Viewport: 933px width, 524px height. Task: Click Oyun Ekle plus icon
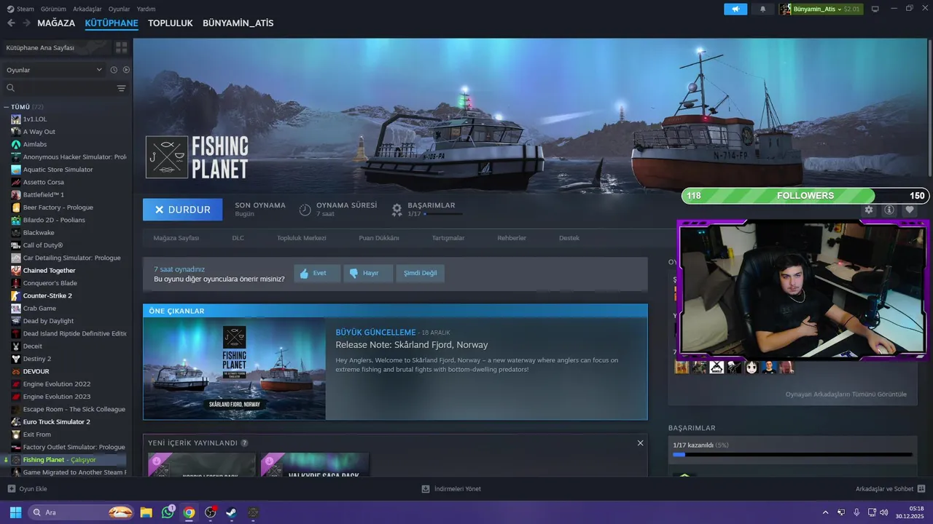(11, 489)
